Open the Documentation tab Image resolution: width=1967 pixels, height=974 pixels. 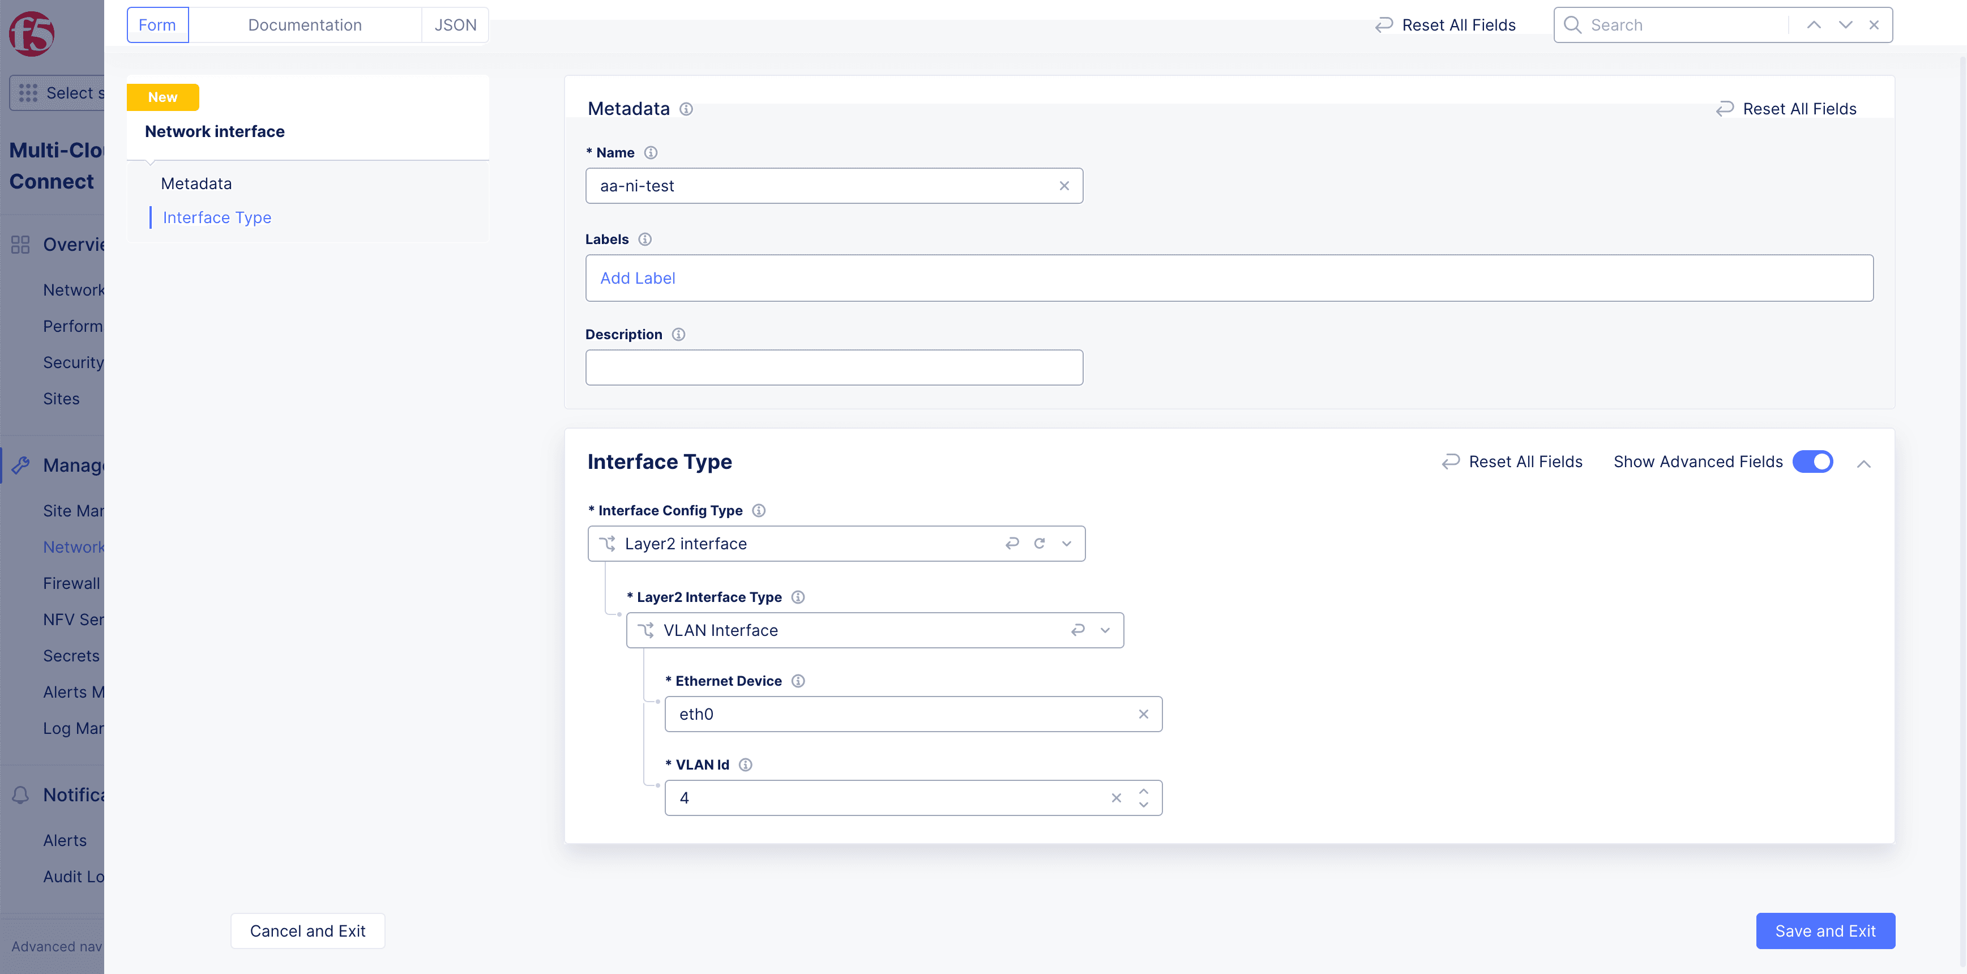tap(305, 25)
